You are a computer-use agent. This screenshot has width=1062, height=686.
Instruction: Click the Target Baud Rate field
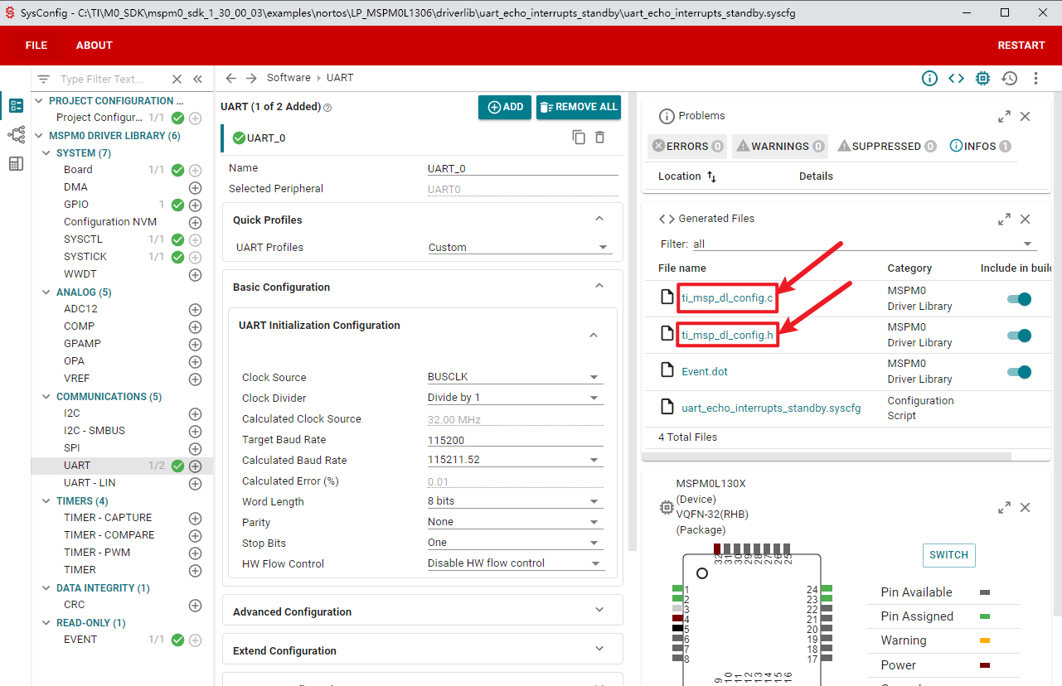514,440
